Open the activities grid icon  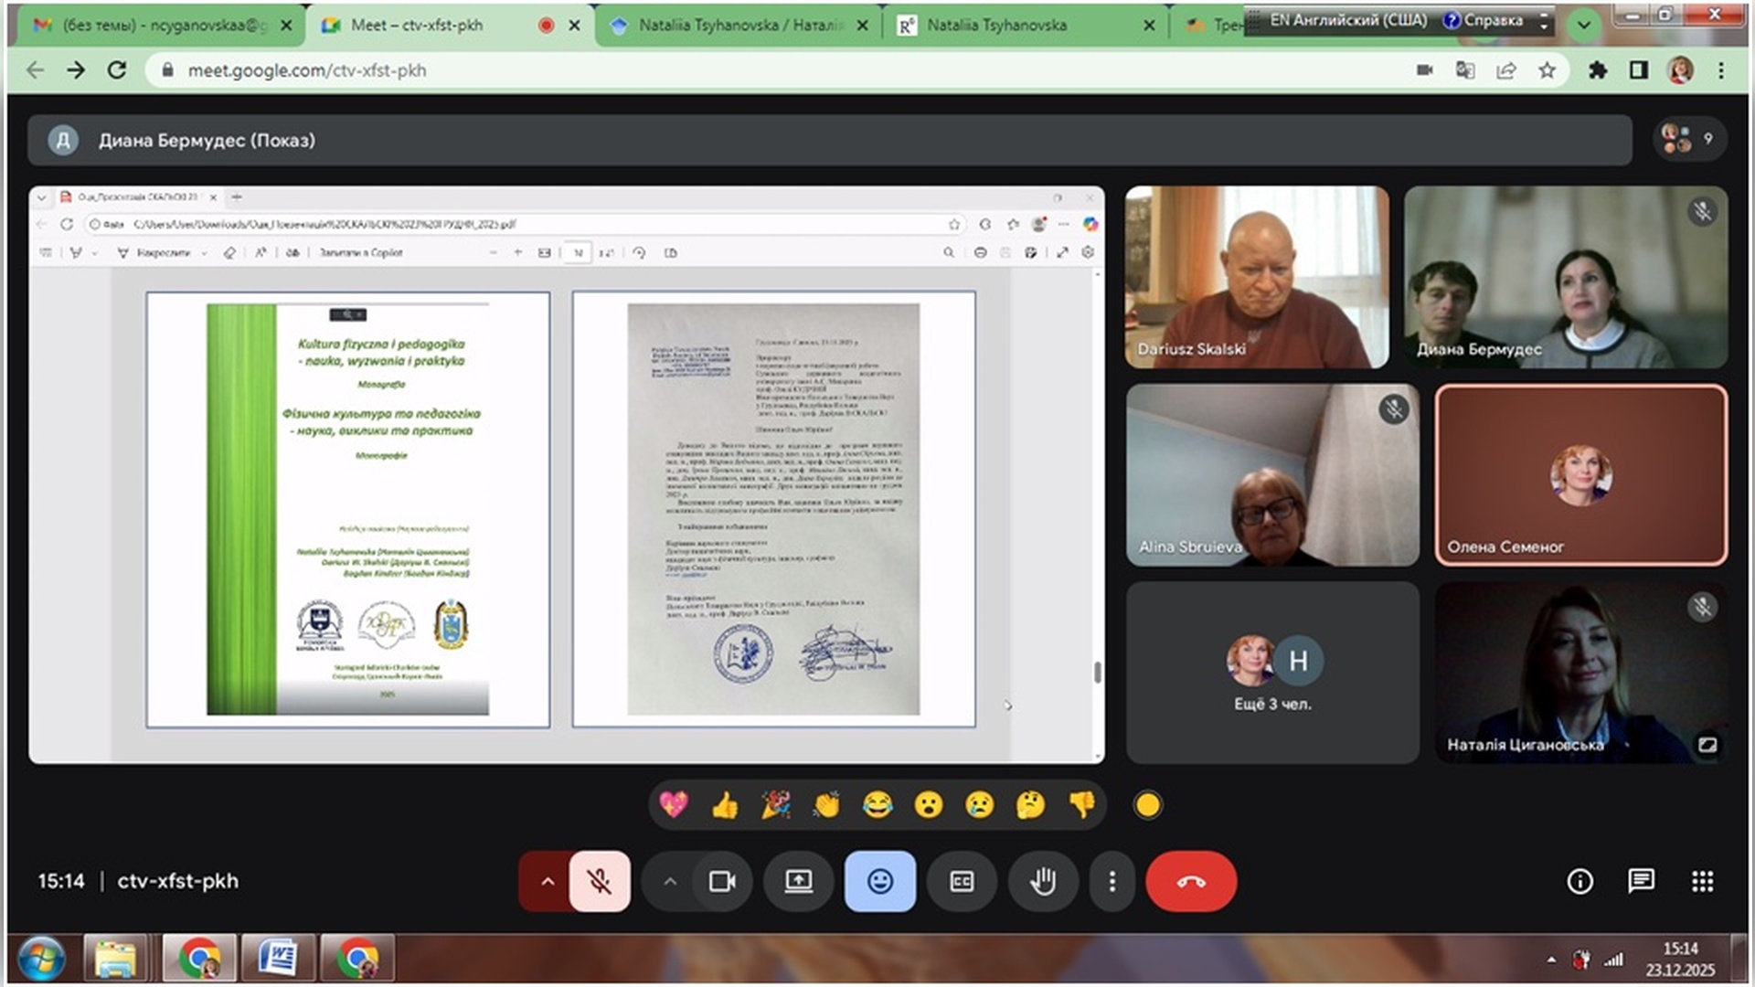click(x=1702, y=881)
